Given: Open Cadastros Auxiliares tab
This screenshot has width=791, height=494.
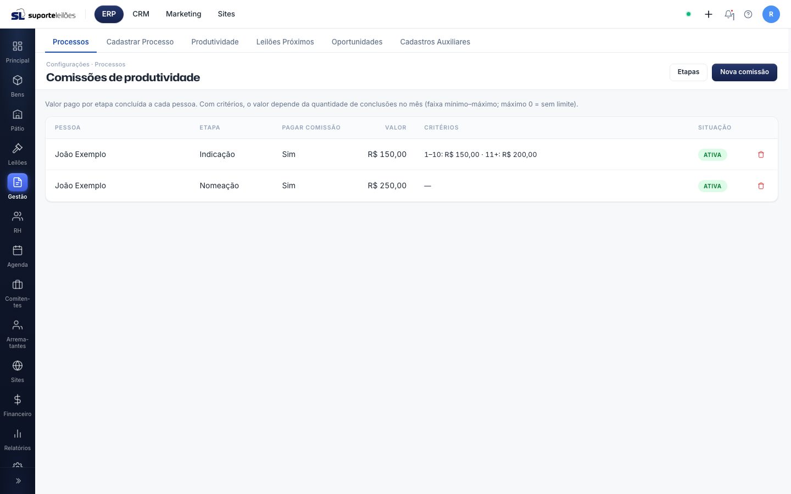Looking at the screenshot, I should pyautogui.click(x=435, y=42).
